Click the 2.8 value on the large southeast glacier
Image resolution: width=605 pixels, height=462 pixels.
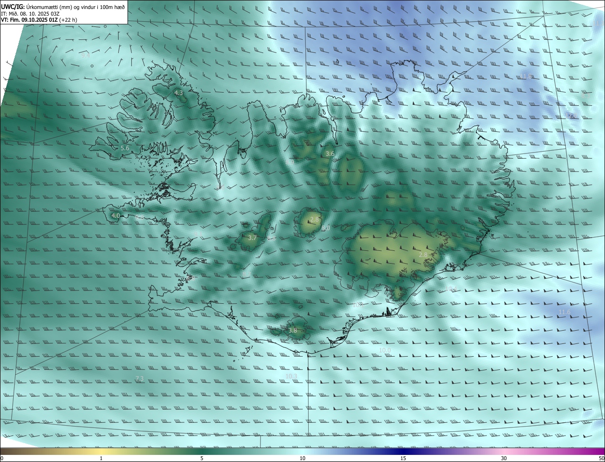(423, 255)
